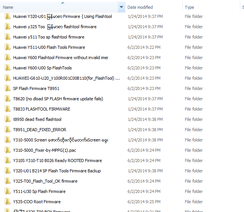Select folder name Y325-T00_Flash_Tool_OK firmware
The image size is (244, 212).
45,181
